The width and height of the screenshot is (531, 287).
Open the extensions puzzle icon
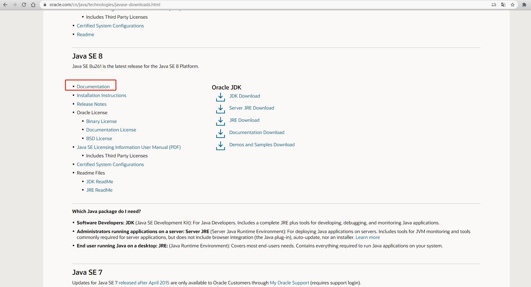tap(524, 5)
